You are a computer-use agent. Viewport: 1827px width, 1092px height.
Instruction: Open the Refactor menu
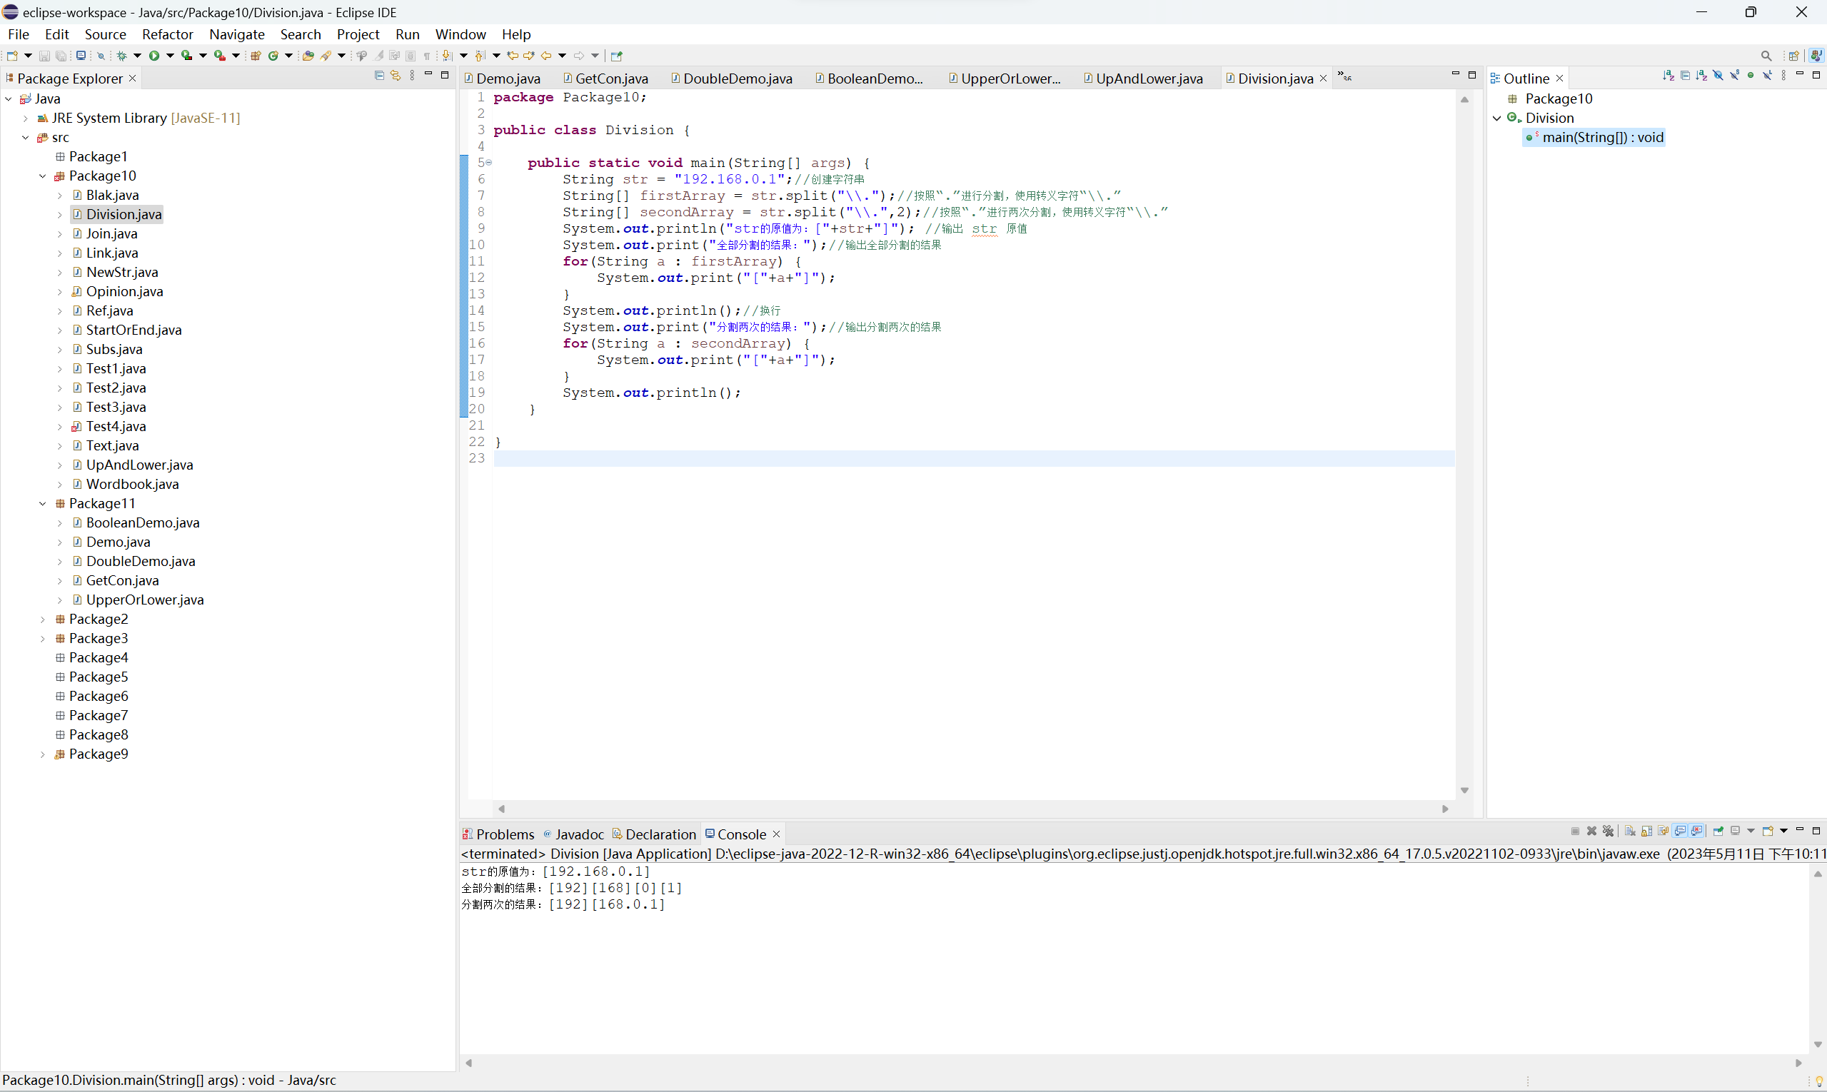click(168, 34)
